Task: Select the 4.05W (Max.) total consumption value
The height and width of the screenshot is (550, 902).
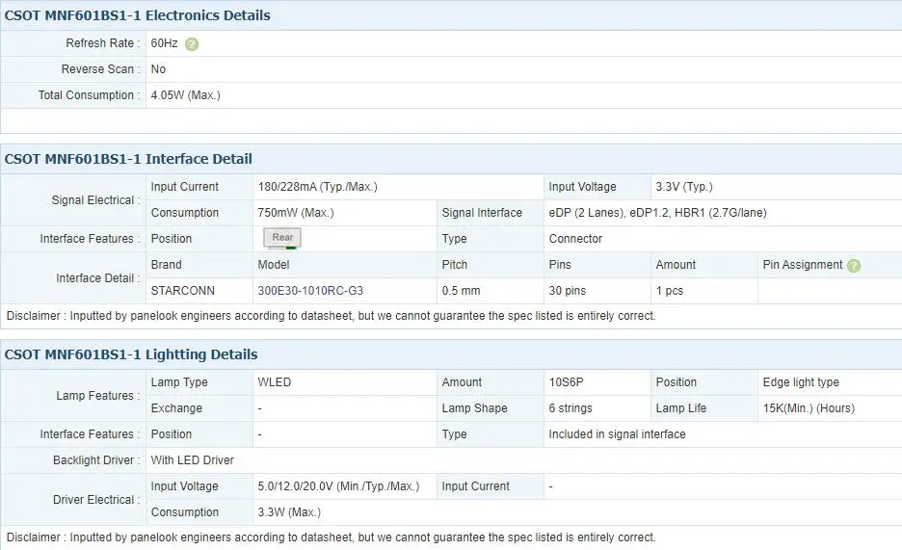Action: (x=185, y=95)
